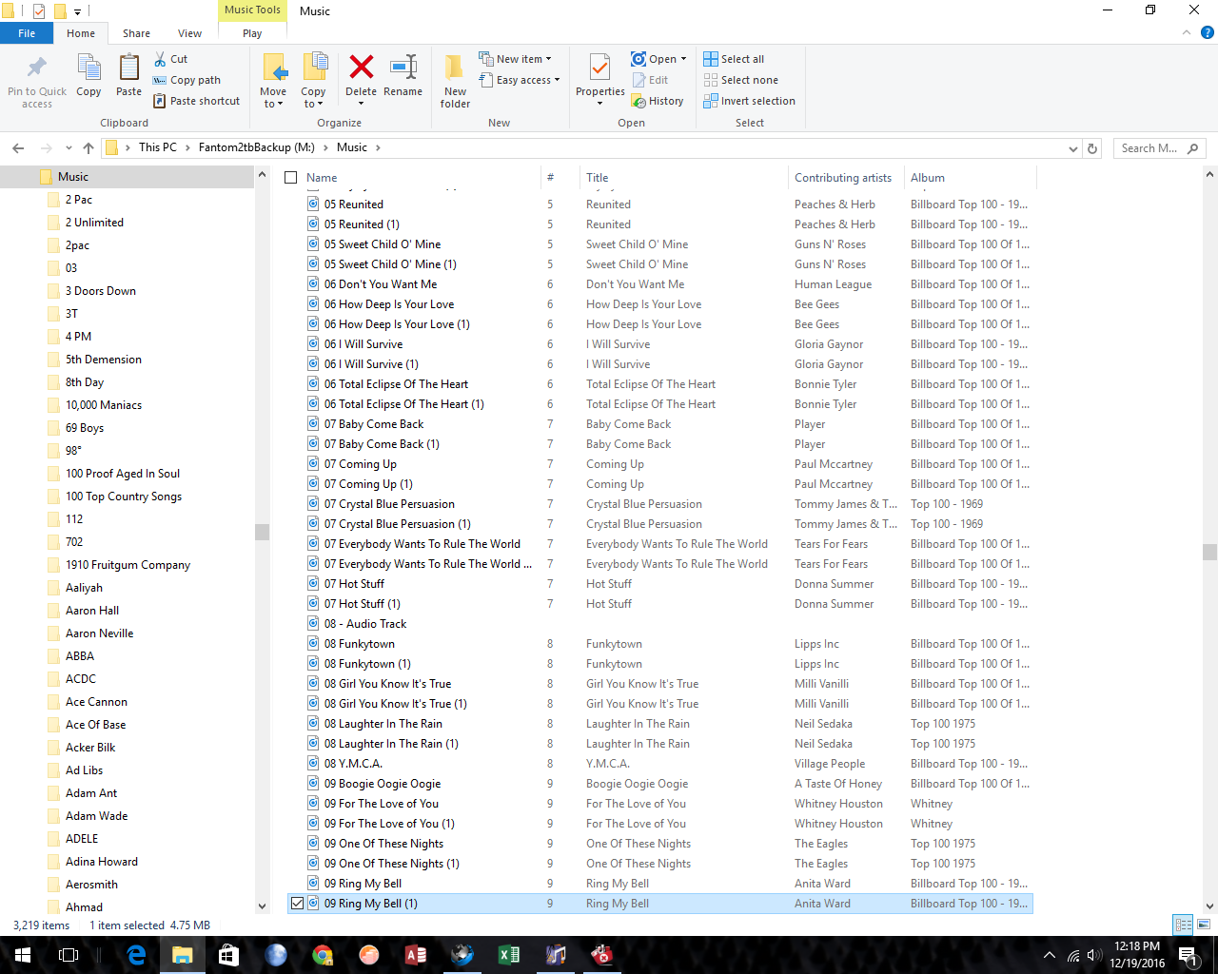Viewport: 1218px width, 974px height.
Task: Click the Rename icon in Organize group
Action: 403,68
